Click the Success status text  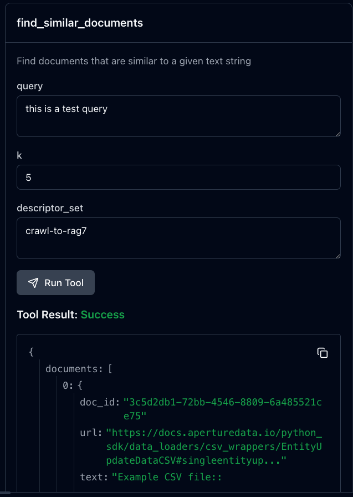pos(103,315)
